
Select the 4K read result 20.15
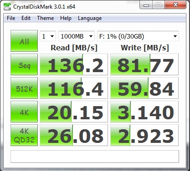pyautogui.click(x=74, y=112)
